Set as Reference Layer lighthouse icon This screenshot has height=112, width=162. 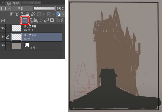coord(17,14)
